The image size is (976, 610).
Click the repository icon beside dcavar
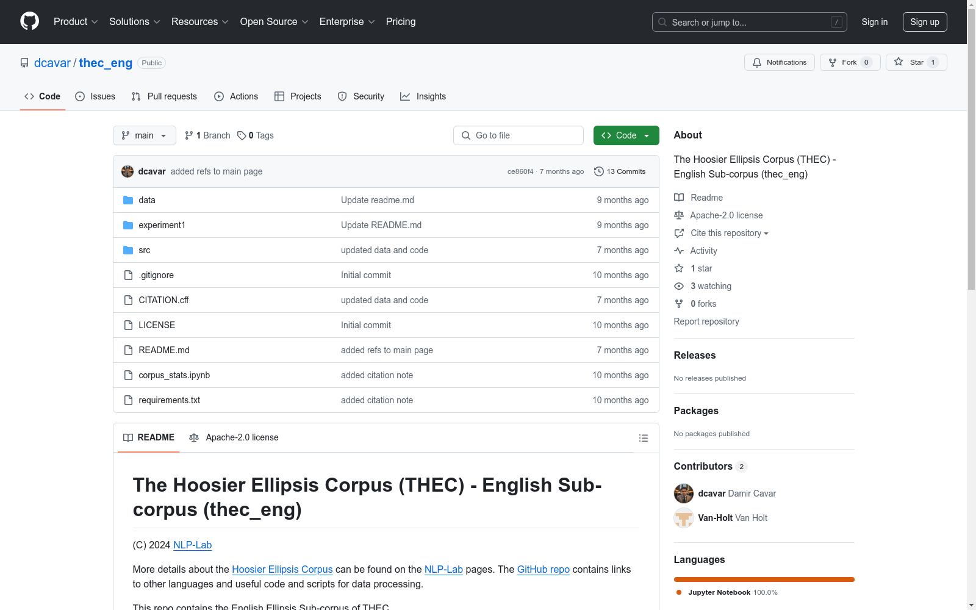tap(24, 63)
